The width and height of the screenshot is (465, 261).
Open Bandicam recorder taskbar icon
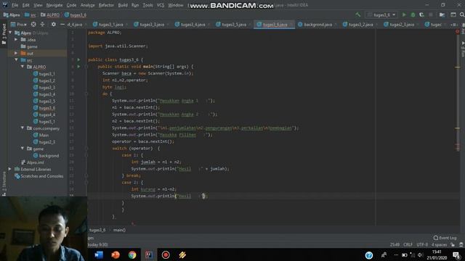pyautogui.click(x=166, y=254)
